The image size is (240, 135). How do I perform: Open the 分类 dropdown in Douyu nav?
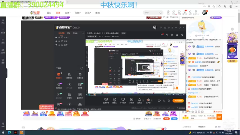67,13
